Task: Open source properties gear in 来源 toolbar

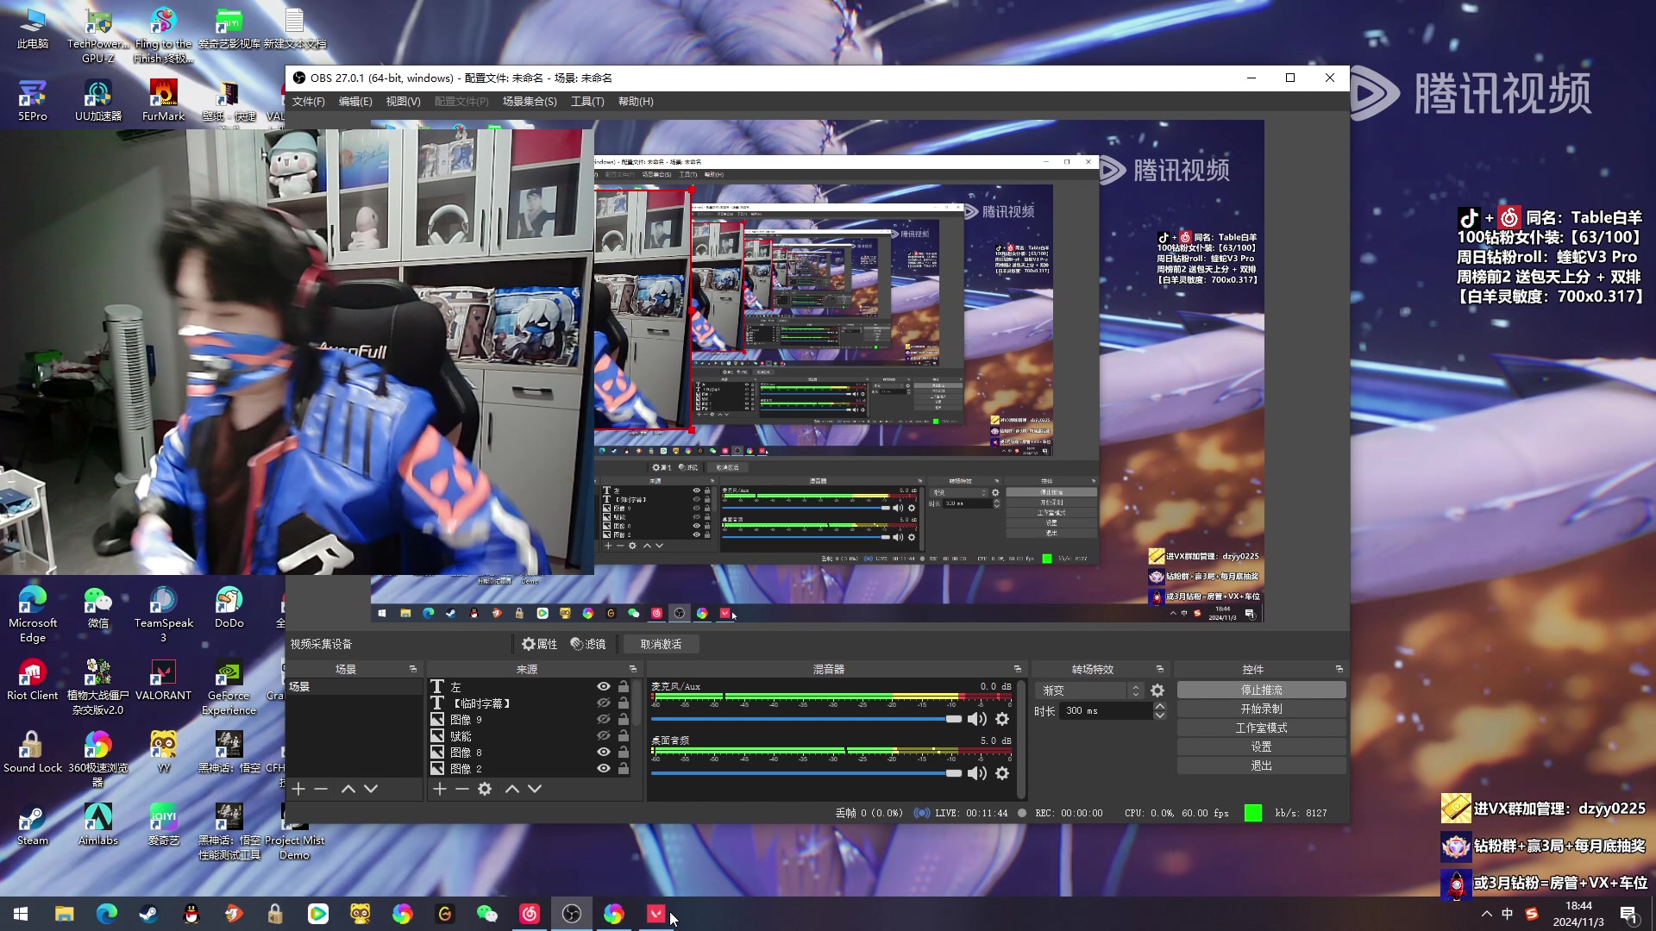Action: 485,789
